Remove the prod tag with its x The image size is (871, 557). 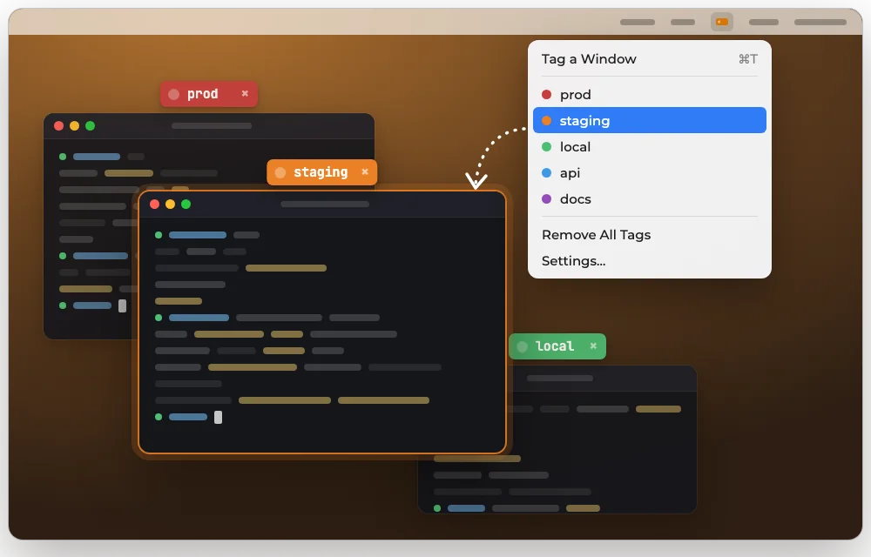pyautogui.click(x=245, y=94)
